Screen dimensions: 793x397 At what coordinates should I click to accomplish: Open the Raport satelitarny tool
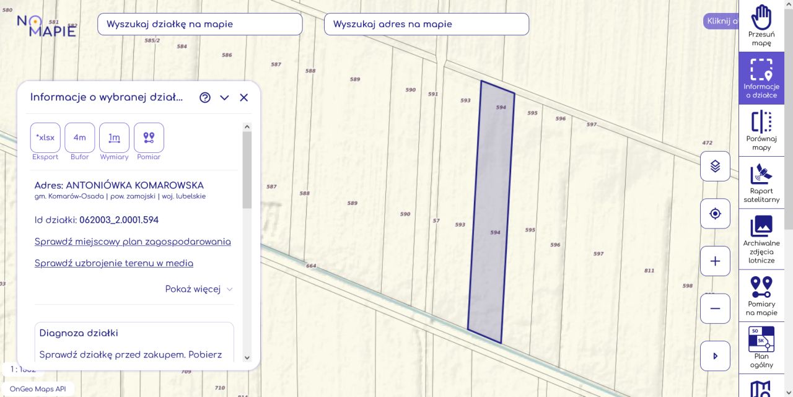click(x=761, y=183)
